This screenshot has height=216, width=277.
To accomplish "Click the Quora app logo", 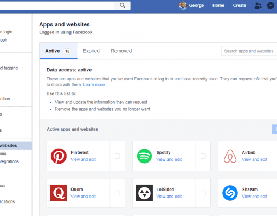I will pyautogui.click(x=59, y=193).
